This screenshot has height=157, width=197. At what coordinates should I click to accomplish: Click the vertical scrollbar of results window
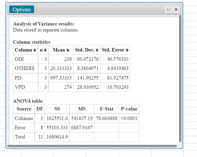[x=180, y=79]
